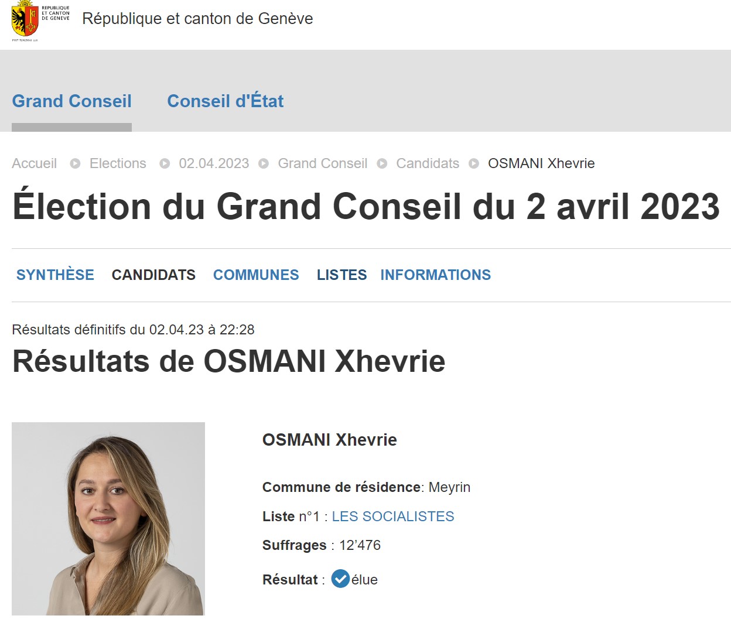This screenshot has height=619, width=731.
Task: Click arrow icon before Grand Conseil breadcrumb
Action: pyautogui.click(x=264, y=164)
